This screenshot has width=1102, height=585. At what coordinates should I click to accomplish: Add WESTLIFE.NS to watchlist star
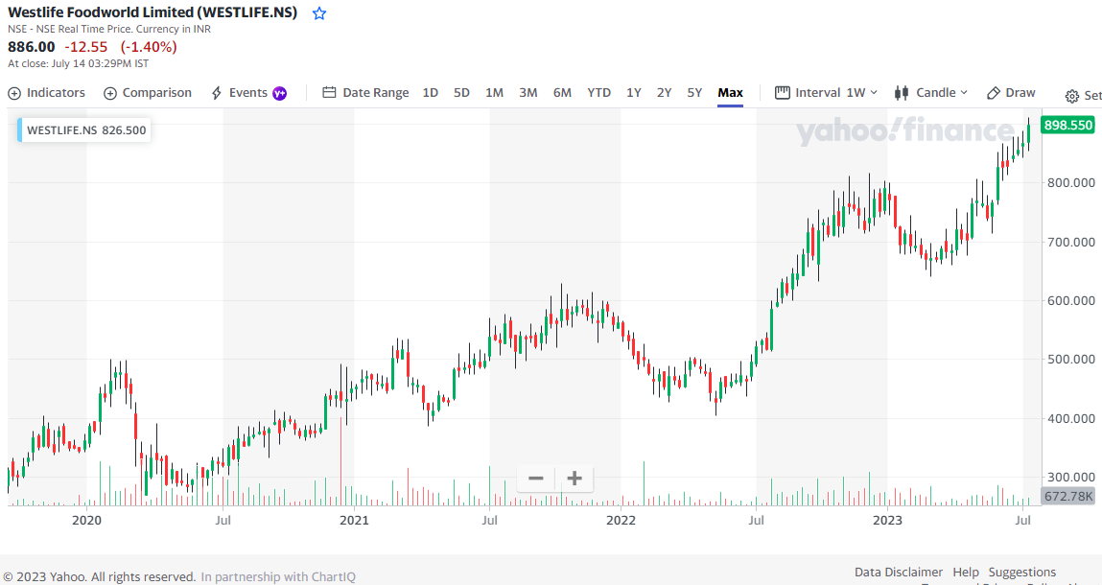pyautogui.click(x=319, y=13)
